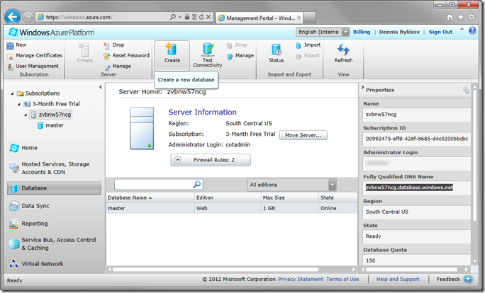485x293 pixels.
Task: Click the address bar reload icon
Action: (201, 17)
